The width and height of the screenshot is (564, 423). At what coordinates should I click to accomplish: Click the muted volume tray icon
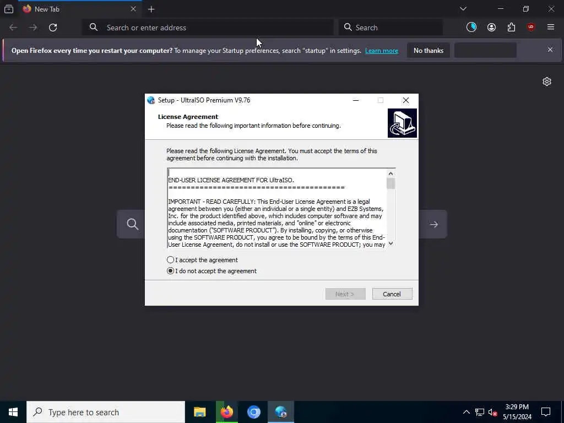[x=492, y=412]
